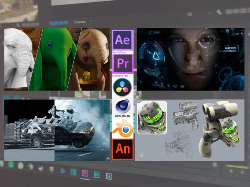The width and height of the screenshot is (250, 187).
Task: Select the active Premiere Pro taskbar icon
Action: (x=85, y=173)
